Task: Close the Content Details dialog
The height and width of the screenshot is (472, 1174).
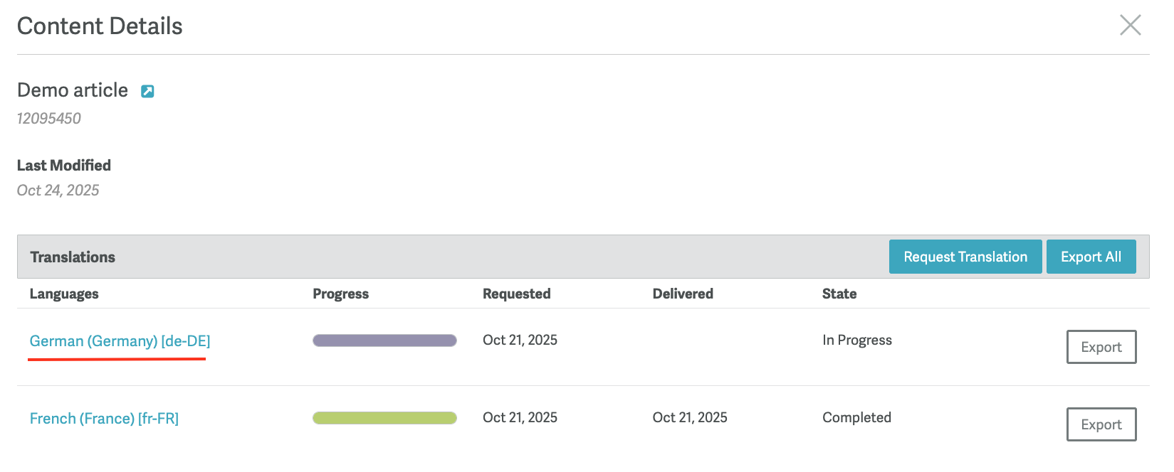Action: tap(1130, 26)
